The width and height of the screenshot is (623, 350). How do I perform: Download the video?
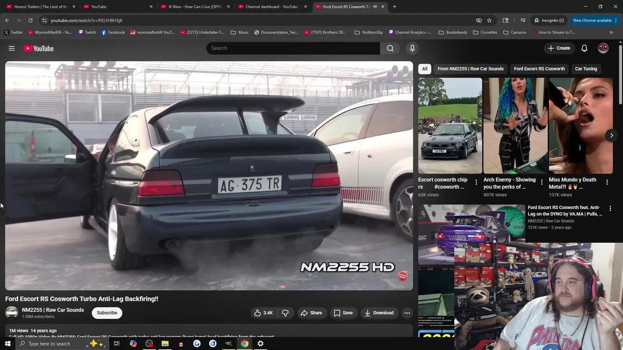[379, 313]
